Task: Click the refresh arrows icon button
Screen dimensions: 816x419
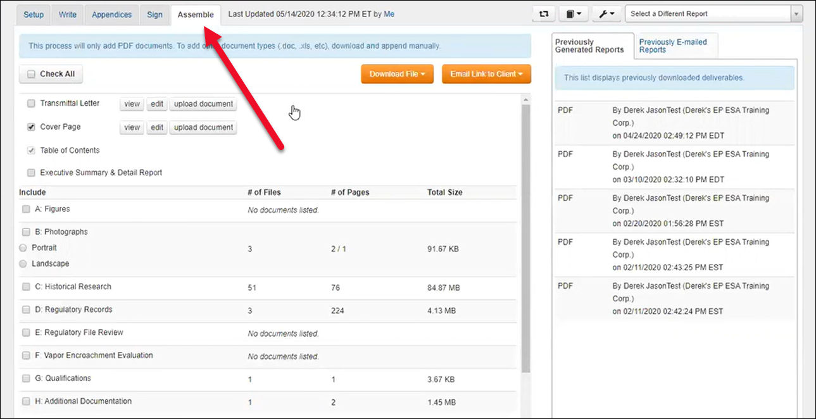Action: tap(543, 13)
